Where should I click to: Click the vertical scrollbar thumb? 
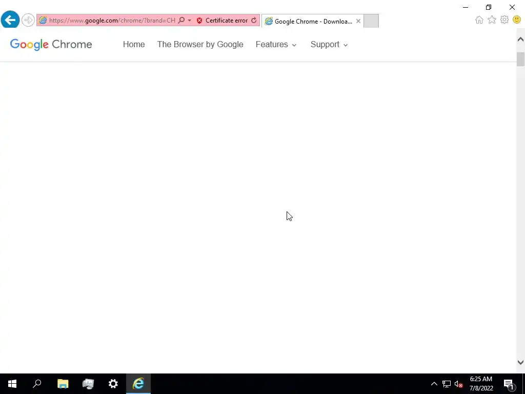pyautogui.click(x=520, y=60)
